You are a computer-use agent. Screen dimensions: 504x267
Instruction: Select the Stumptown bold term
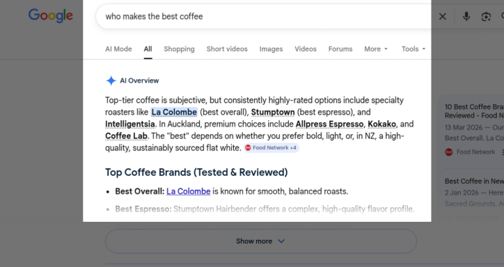coord(273,112)
